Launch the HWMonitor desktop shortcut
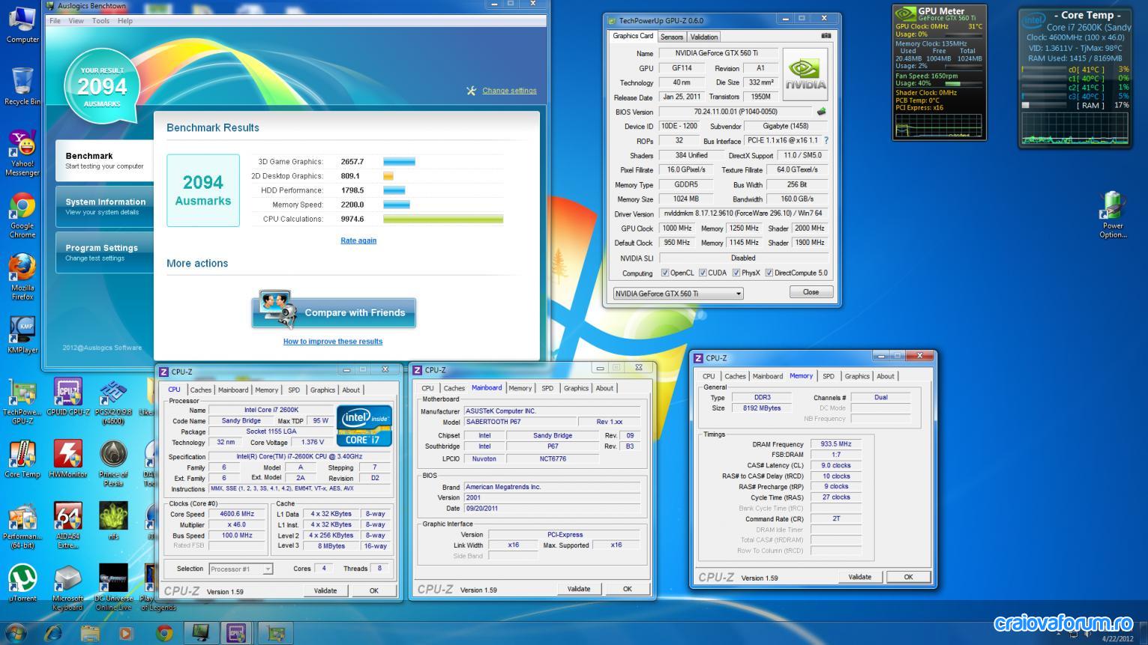This screenshot has width=1148, height=645. point(68,458)
